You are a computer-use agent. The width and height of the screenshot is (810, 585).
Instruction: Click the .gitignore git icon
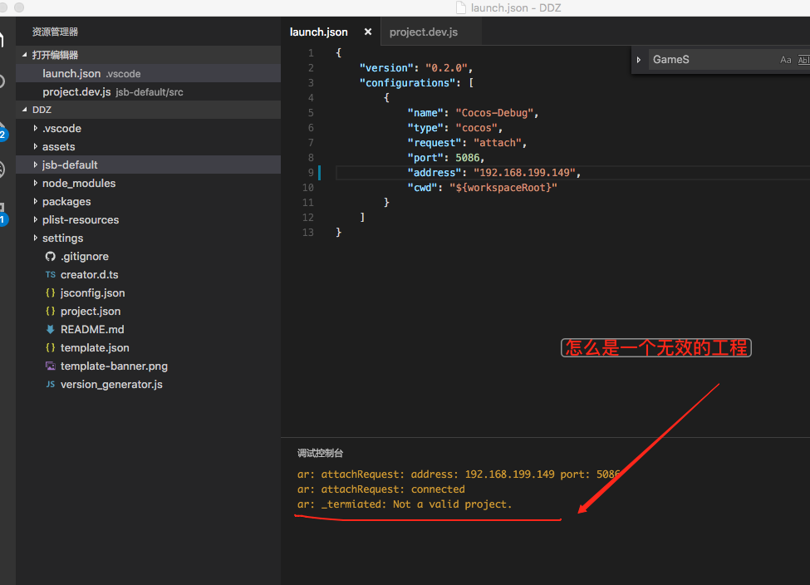50,256
